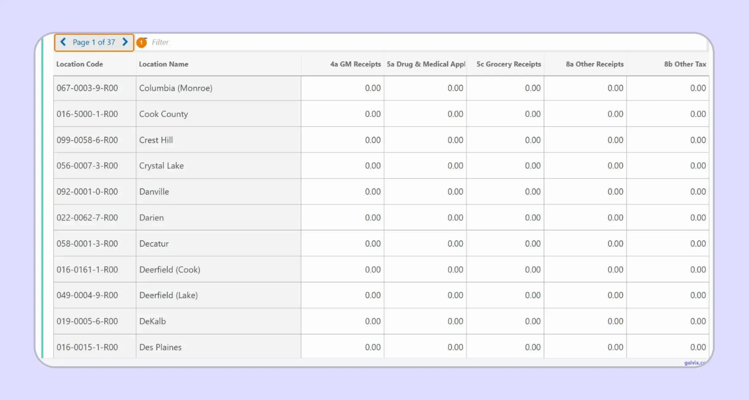The image size is (749, 400).
Task: Select the Decatur location name
Action: [154, 244]
